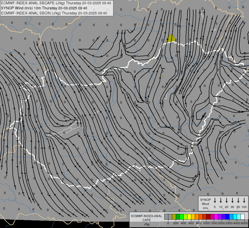Click the SBCAPE title line at top
This screenshot has width=249, height=228.
(56, 3)
